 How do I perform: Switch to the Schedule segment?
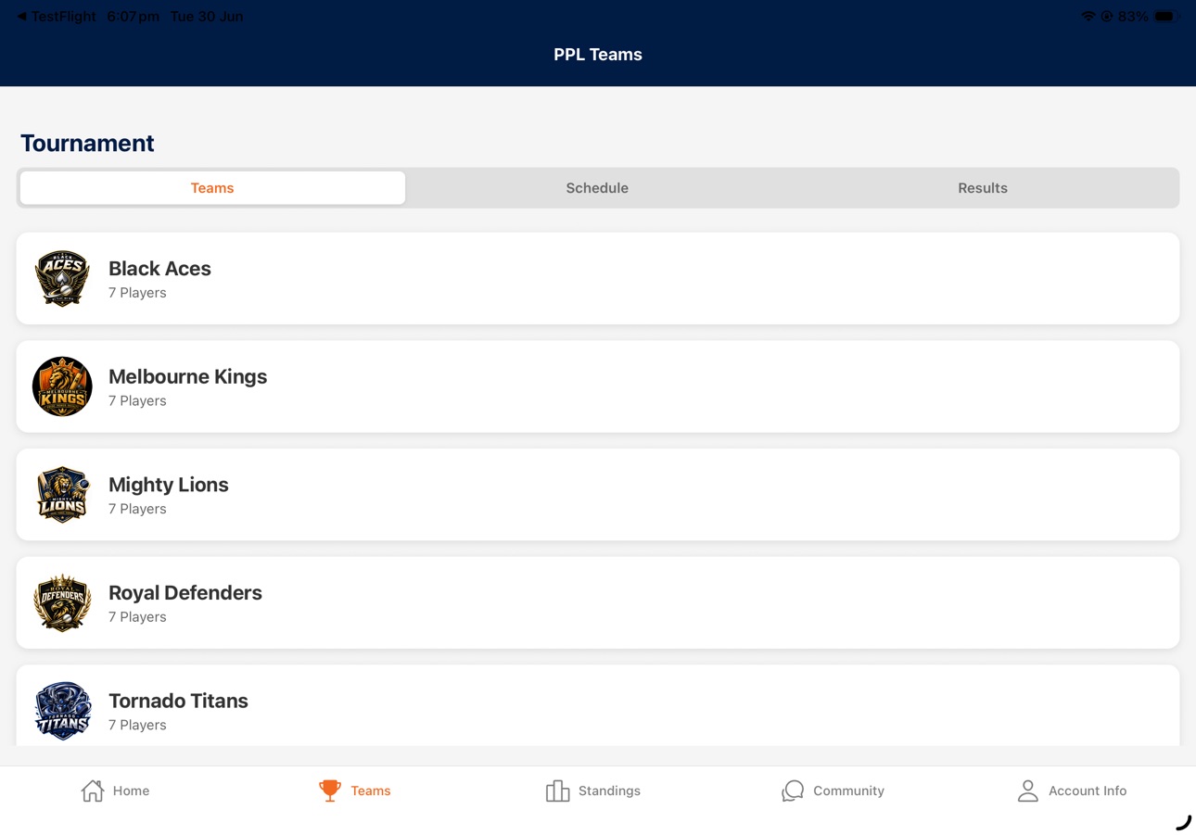(x=597, y=188)
